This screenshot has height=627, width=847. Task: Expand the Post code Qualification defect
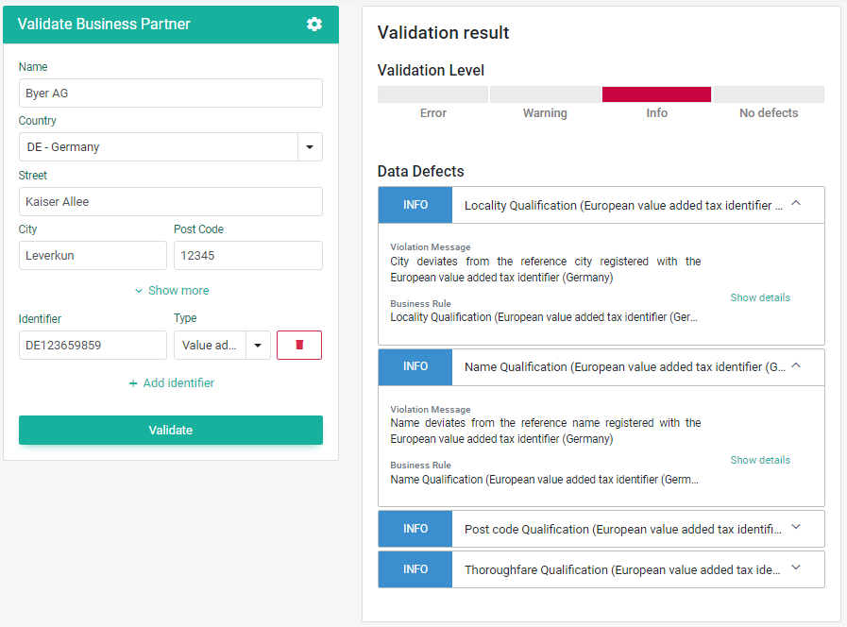(x=795, y=529)
